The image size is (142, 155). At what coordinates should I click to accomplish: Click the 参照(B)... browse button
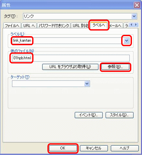click(115, 67)
